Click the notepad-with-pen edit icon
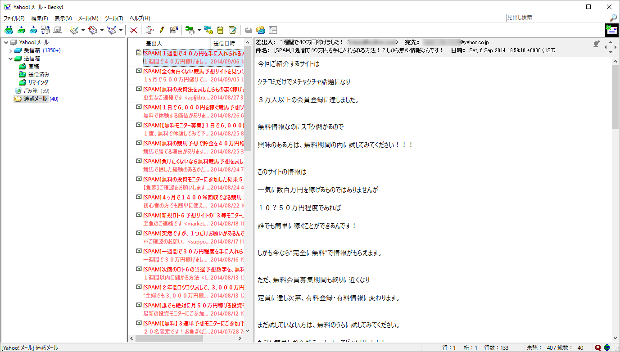 (232, 30)
